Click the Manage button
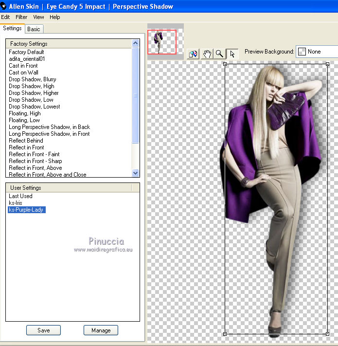The width and height of the screenshot is (338, 346). [x=101, y=330]
